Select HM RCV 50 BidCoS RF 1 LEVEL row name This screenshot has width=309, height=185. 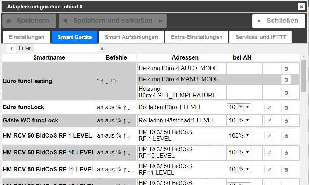(49, 136)
